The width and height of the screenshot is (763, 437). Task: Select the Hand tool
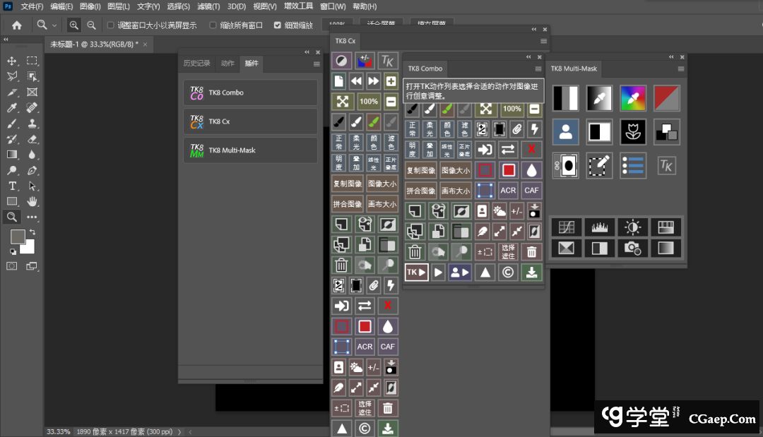pos(32,202)
